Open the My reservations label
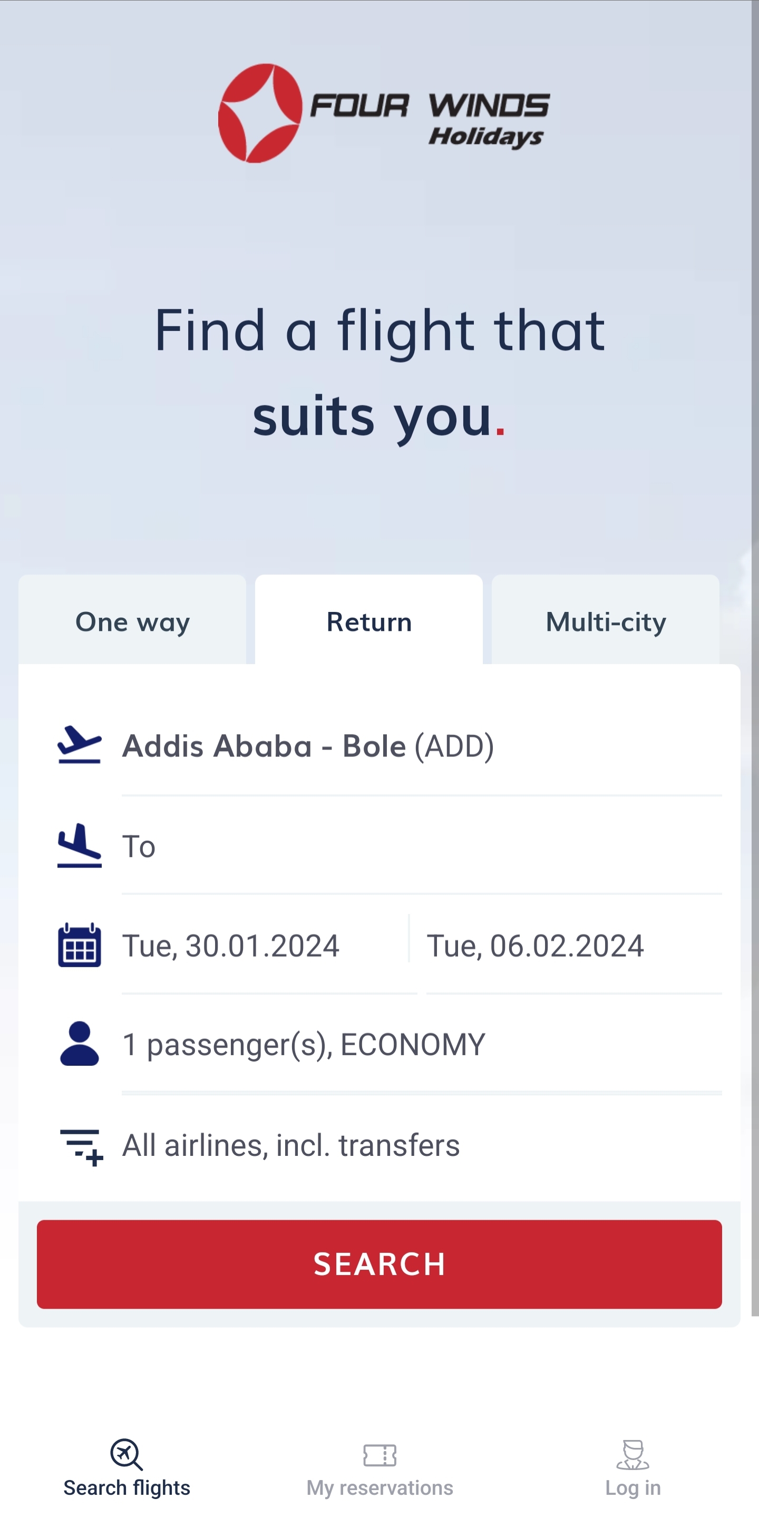759x1528 pixels. tap(379, 1487)
